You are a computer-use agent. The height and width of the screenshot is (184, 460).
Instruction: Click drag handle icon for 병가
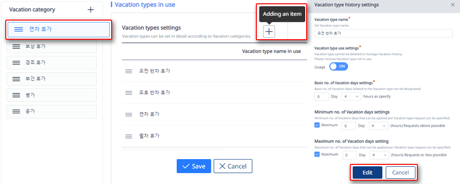click(16, 95)
